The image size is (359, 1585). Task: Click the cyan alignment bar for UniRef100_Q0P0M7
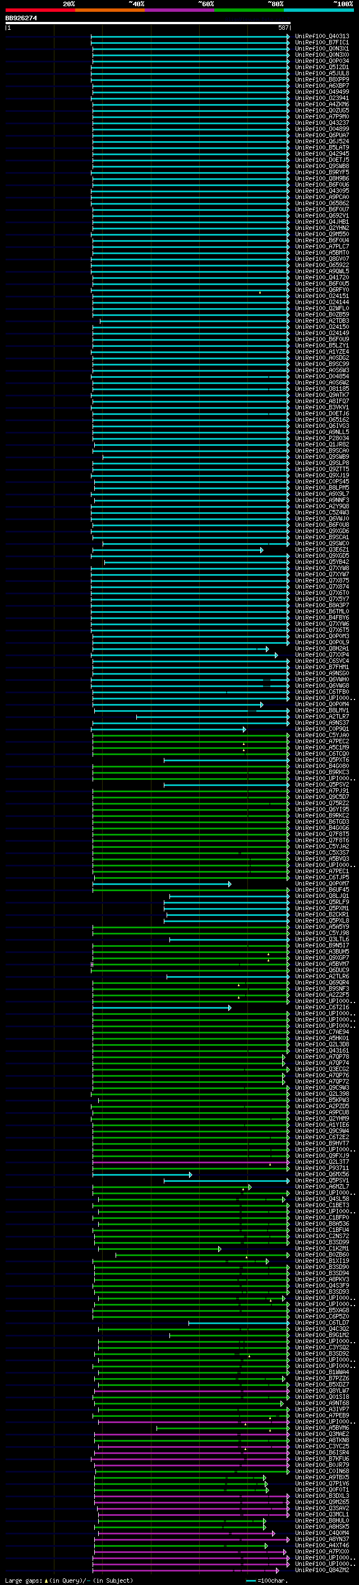click(162, 883)
